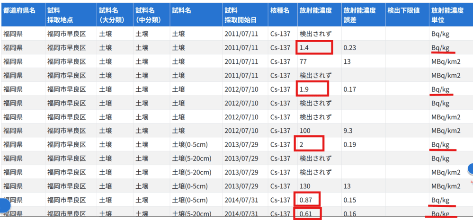Select the error cell showing 9.3
Screen dimensions: 473x220
(x=349, y=131)
